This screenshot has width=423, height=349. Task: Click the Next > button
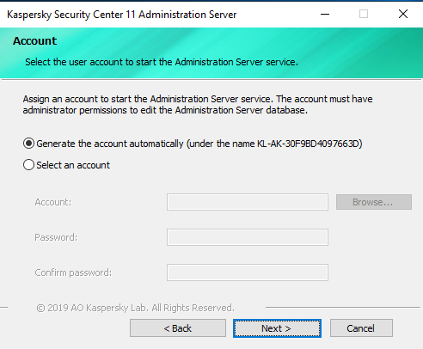point(277,328)
